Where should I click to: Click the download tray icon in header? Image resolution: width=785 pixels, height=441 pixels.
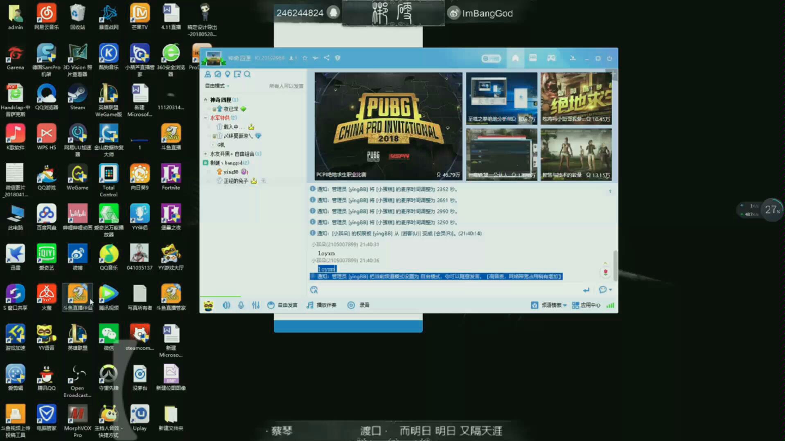572,58
